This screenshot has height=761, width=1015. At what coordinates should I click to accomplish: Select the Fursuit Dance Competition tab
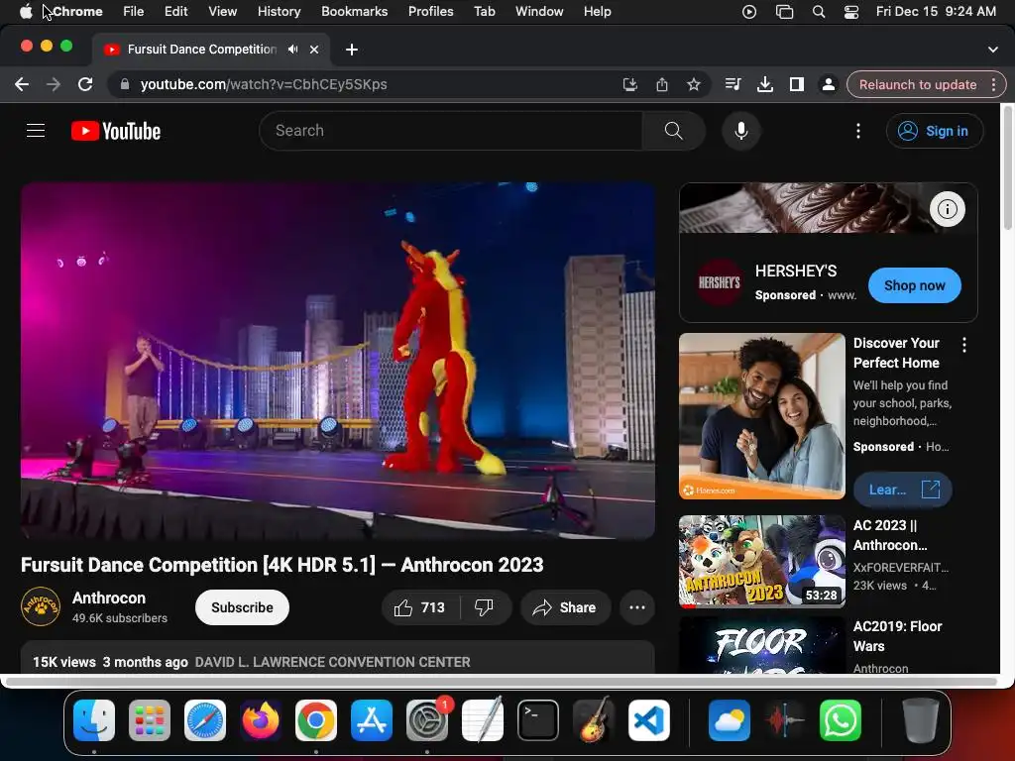pyautogui.click(x=200, y=50)
